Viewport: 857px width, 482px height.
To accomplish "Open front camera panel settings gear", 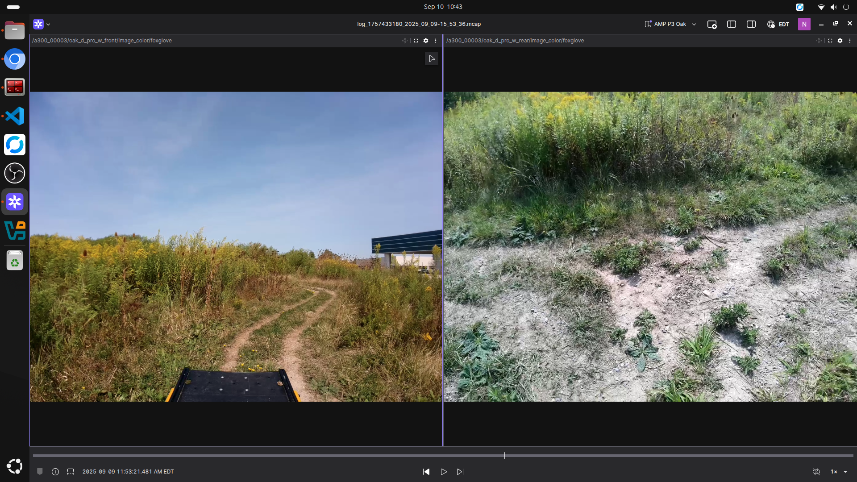I will (426, 41).
